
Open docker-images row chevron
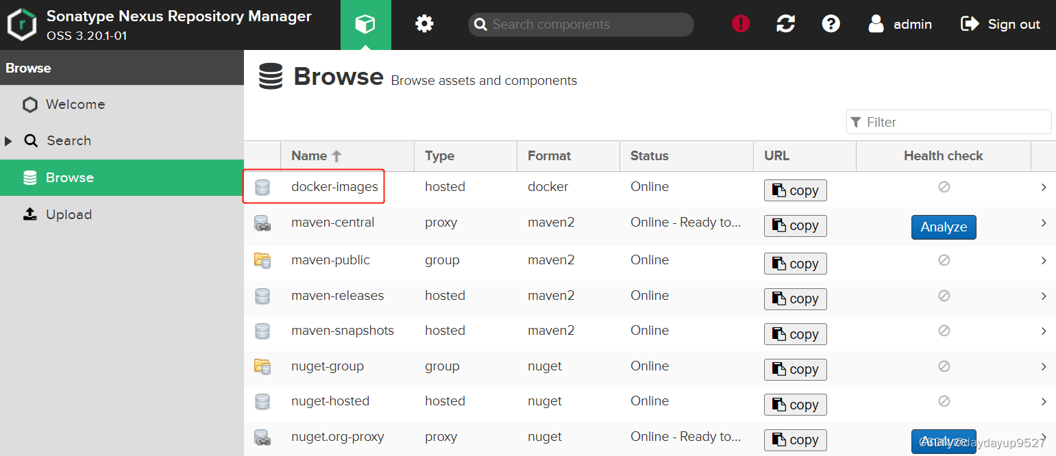tap(1044, 187)
